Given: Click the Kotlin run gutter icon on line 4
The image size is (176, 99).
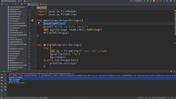Looking at the screenshot, I should [32, 20].
